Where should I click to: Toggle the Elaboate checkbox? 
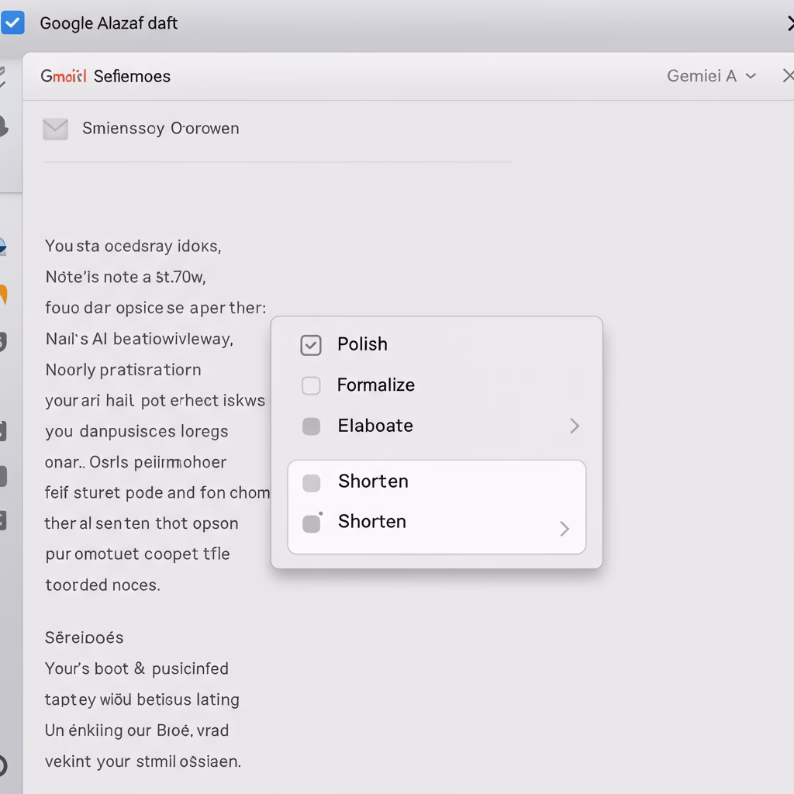click(311, 426)
